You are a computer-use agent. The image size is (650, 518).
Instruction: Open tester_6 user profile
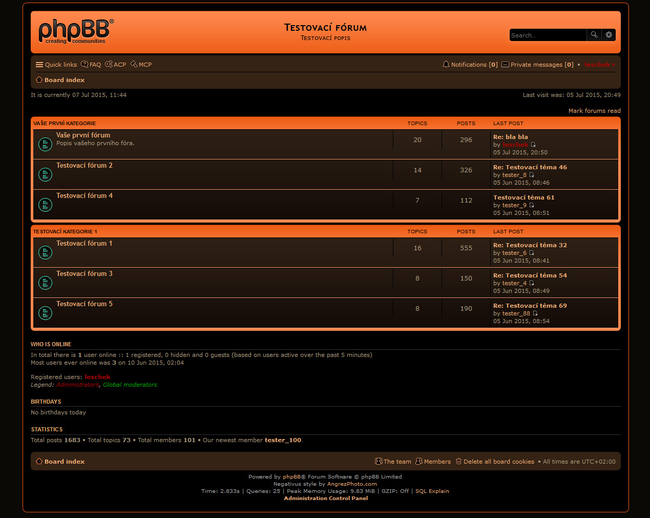[514, 253]
